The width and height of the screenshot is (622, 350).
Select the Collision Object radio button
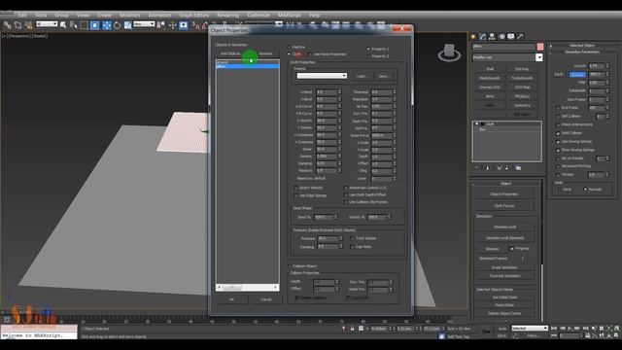pyautogui.click(x=290, y=266)
